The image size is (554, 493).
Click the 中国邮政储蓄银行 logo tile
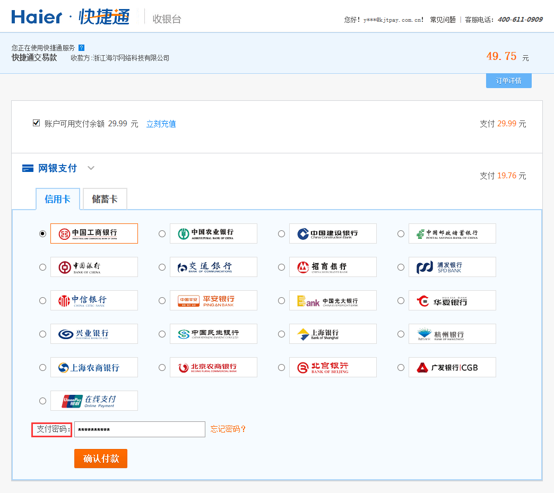coord(452,233)
